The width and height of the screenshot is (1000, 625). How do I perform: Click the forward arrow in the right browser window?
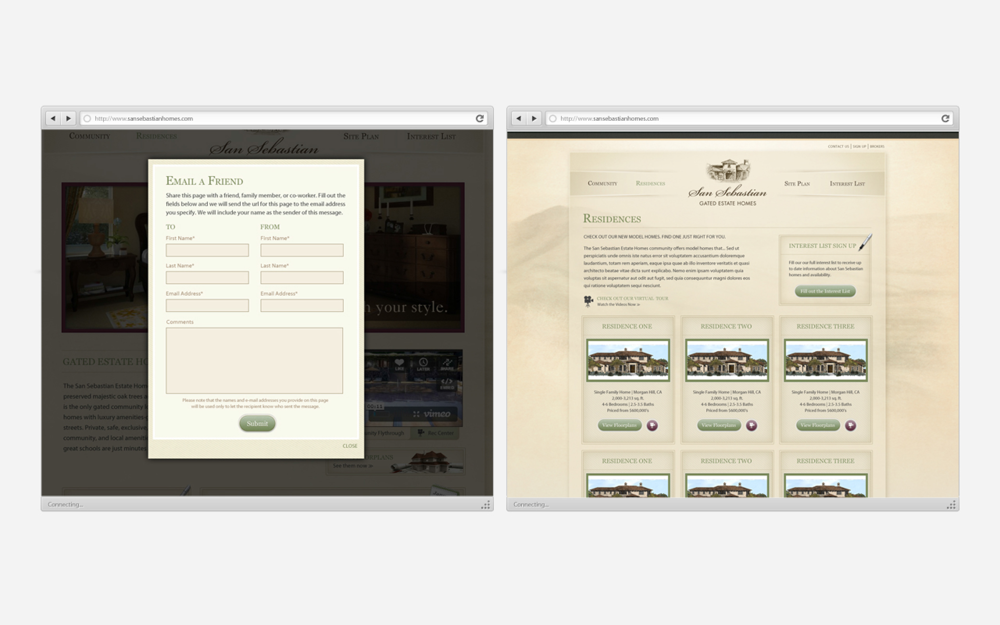534,119
